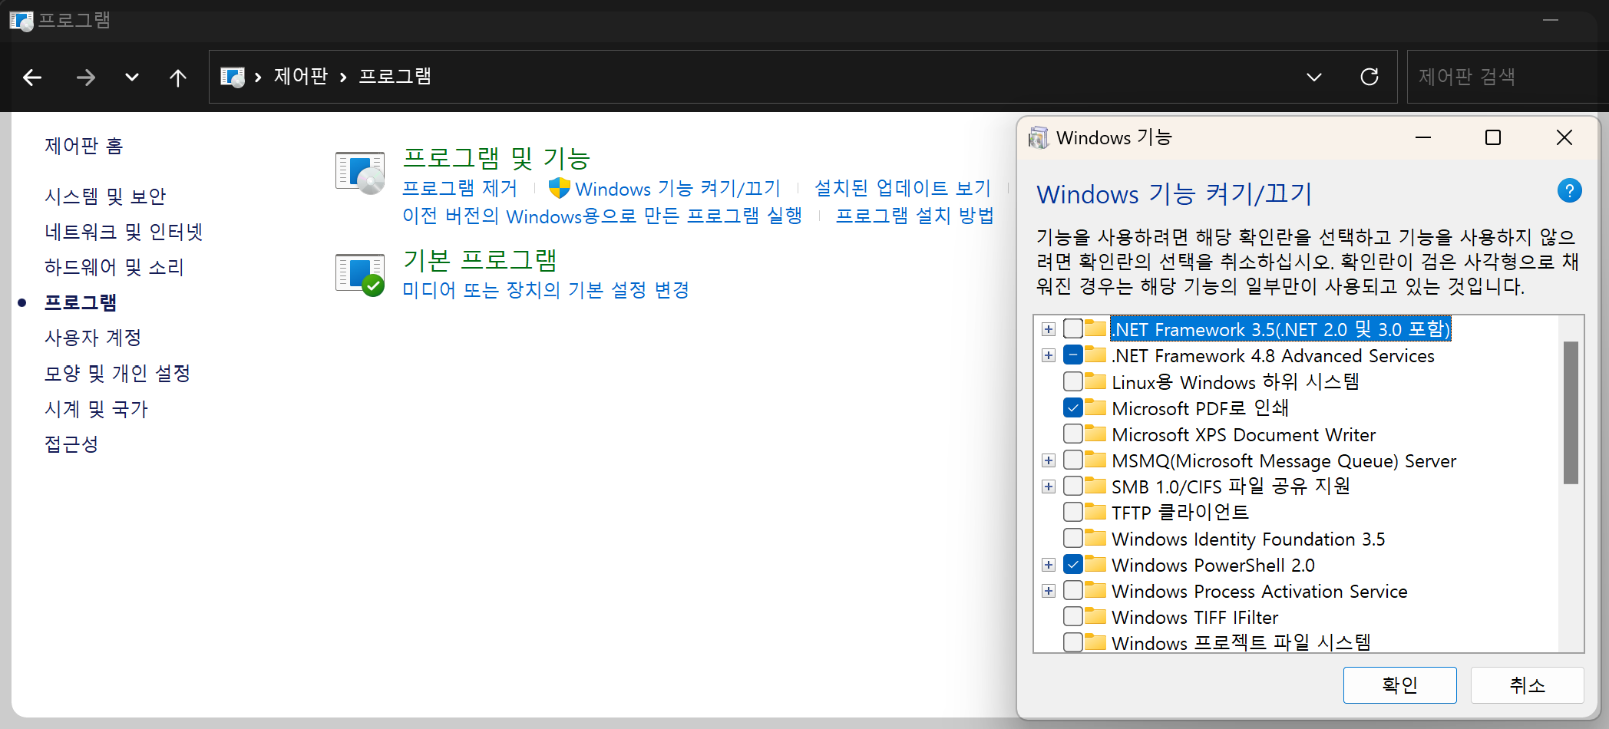Cancel with the 취소 button

[x=1527, y=684]
